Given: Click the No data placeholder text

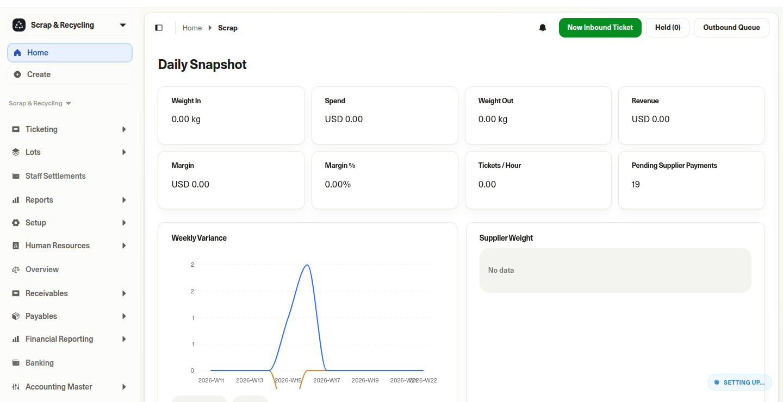Looking at the screenshot, I should point(501,270).
